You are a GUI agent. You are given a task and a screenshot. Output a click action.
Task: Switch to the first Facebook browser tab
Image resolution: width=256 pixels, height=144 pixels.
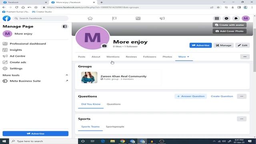tap(24, 2)
